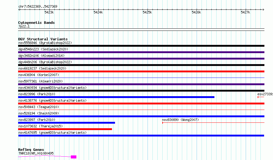Open gene label TNRC18|NM_001080495
This screenshot has width=273, height=160.
36,153
